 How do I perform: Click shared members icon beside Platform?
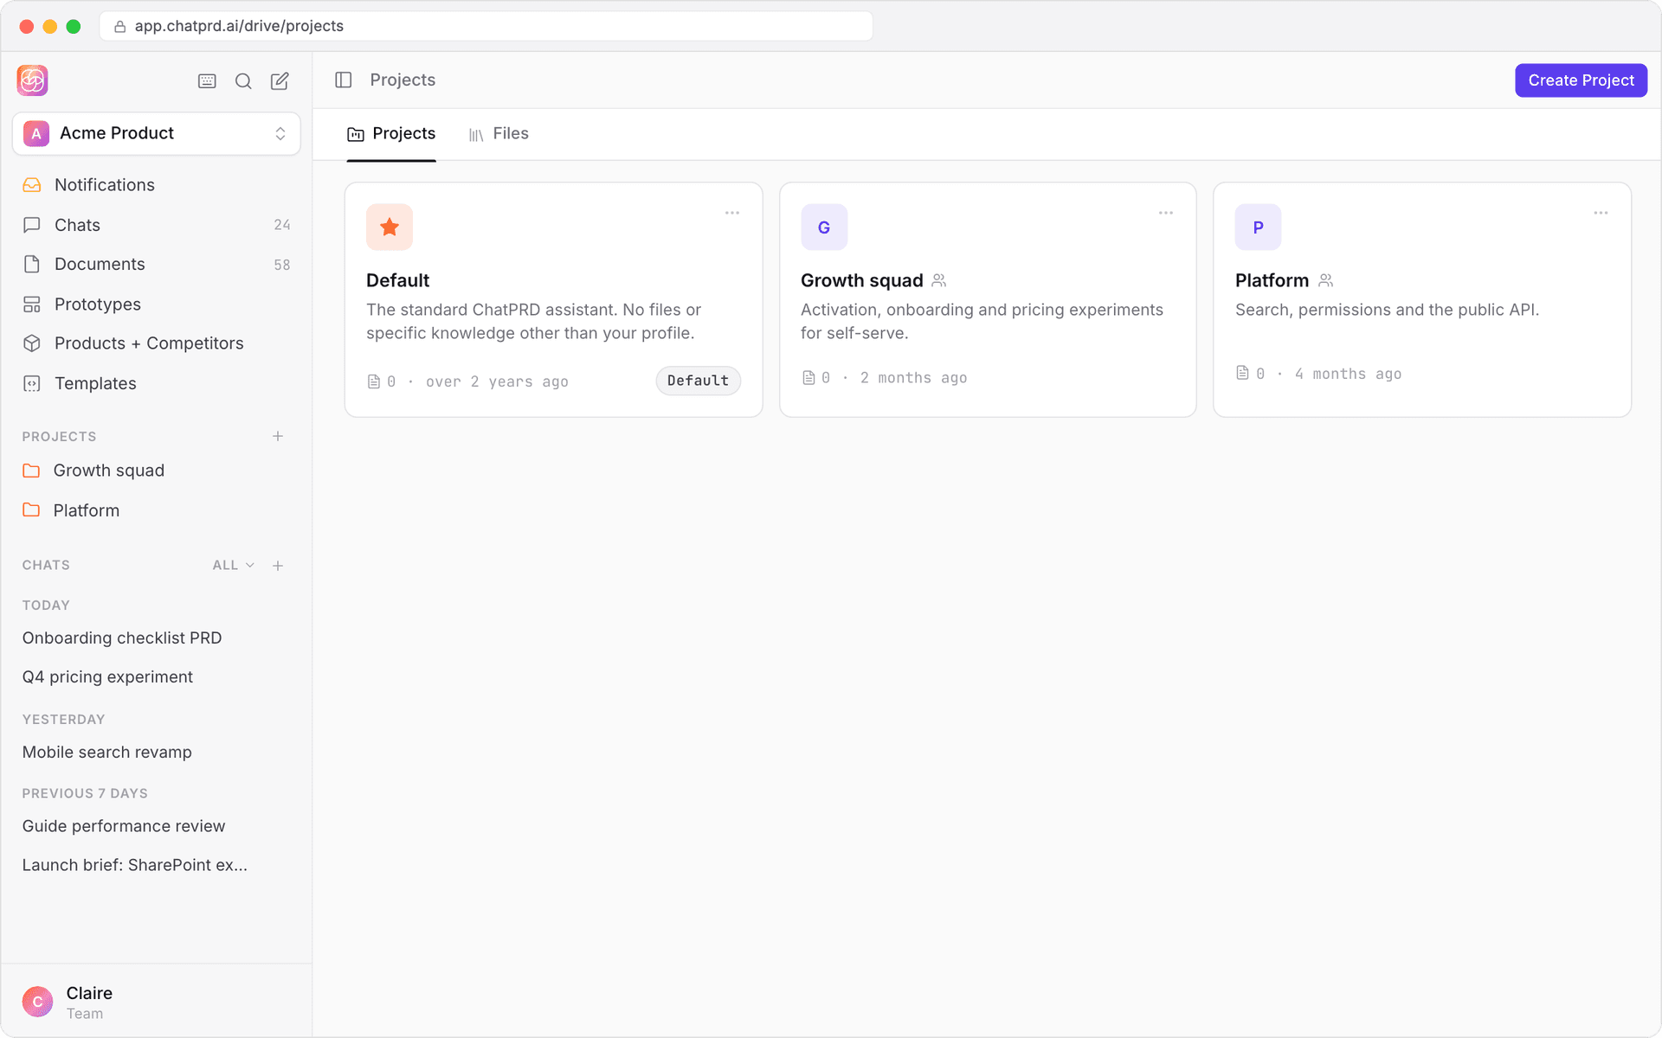(1326, 280)
